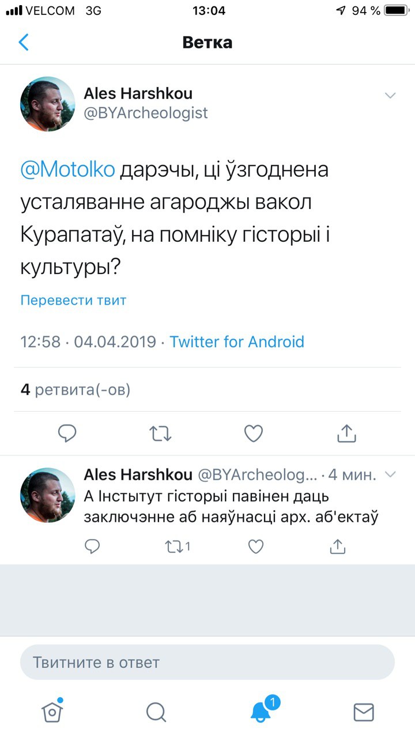Tap the @Motolko mention link
This screenshot has width=415, height=737.
point(68,170)
